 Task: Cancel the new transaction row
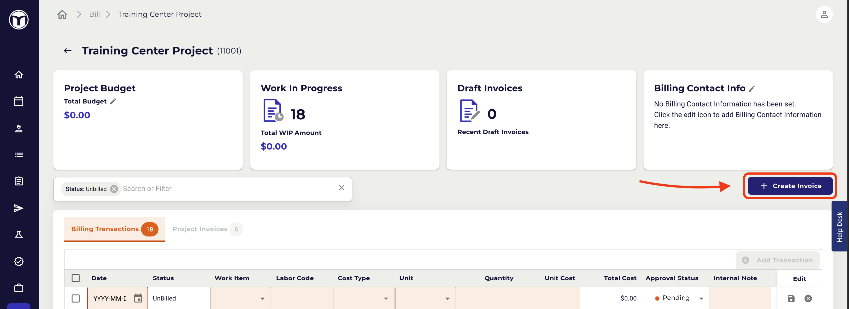click(808, 299)
